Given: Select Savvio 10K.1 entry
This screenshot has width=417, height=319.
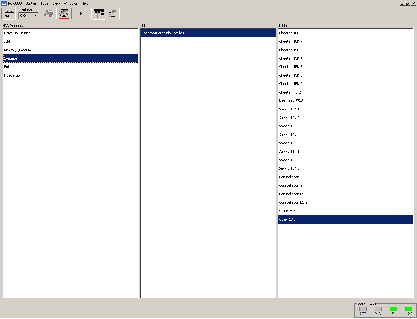Looking at the screenshot, I should [346, 109].
